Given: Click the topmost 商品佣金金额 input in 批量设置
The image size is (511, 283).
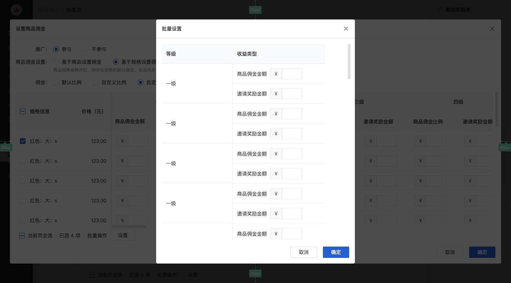Looking at the screenshot, I should 292,74.
